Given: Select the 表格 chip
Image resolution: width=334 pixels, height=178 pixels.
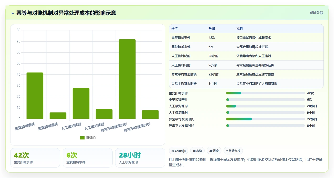Looking at the screenshot, I should point(197,151).
